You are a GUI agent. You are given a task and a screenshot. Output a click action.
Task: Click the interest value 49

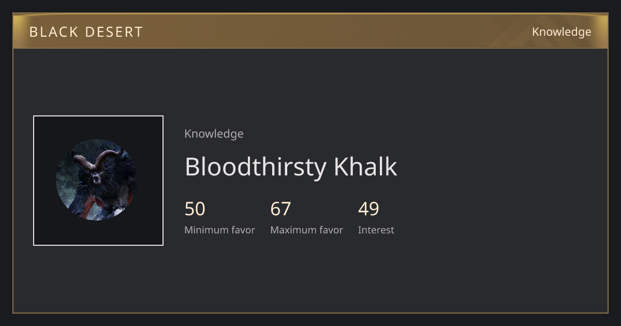point(369,209)
